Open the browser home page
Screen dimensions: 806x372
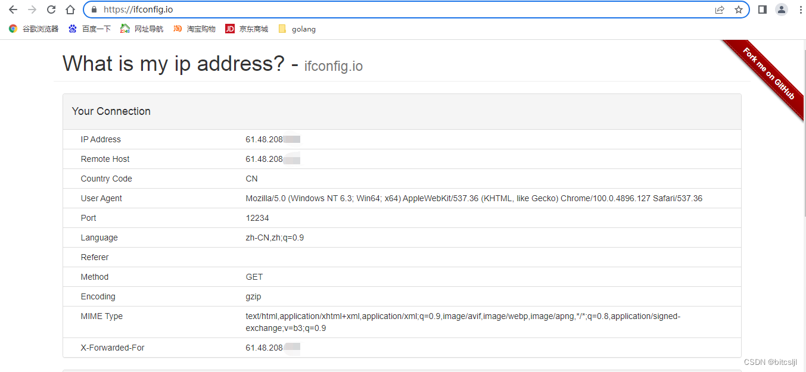pyautogui.click(x=70, y=10)
